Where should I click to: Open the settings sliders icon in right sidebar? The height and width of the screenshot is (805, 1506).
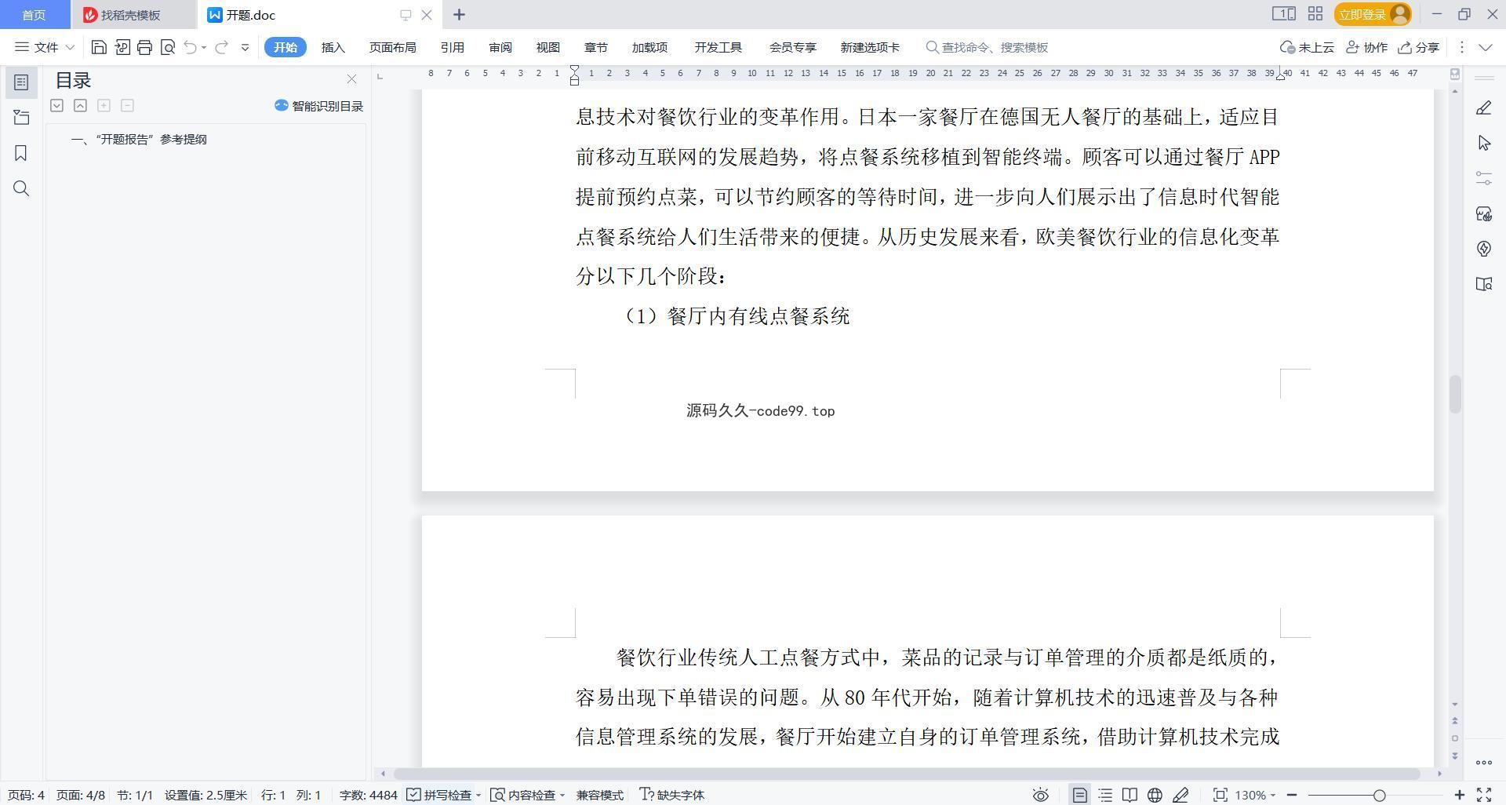[x=1483, y=178]
